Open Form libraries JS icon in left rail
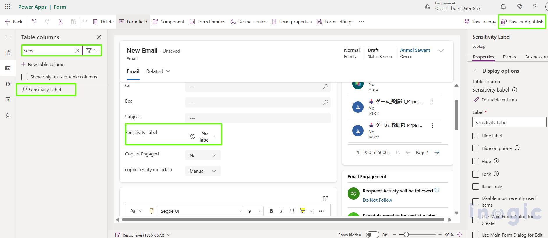 (8, 100)
